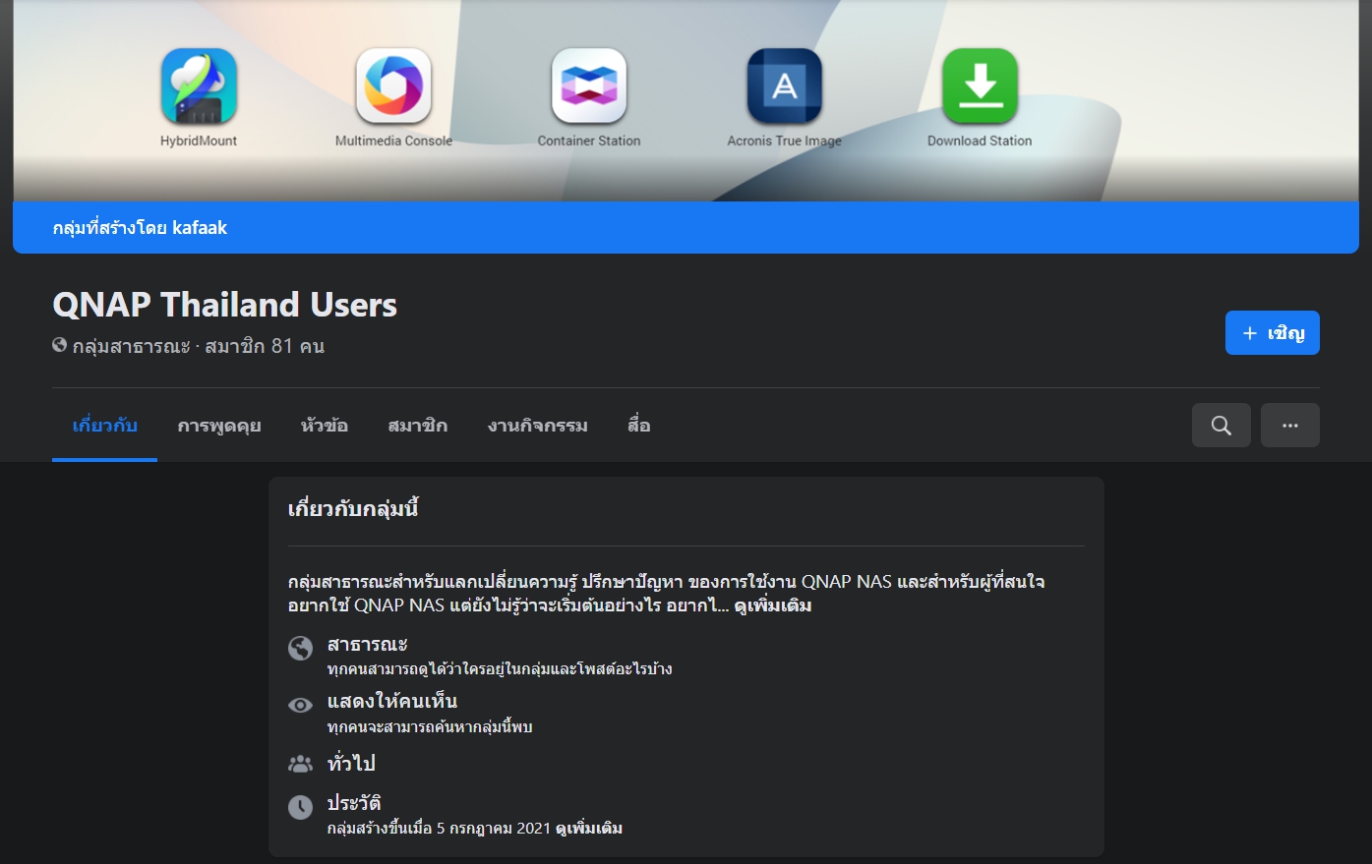Click the Download Station label text
1372x864 pixels.
[x=980, y=141]
